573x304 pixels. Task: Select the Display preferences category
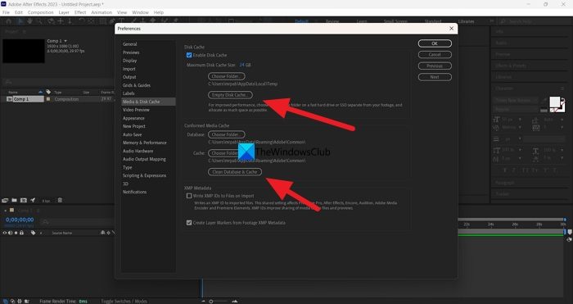click(129, 61)
